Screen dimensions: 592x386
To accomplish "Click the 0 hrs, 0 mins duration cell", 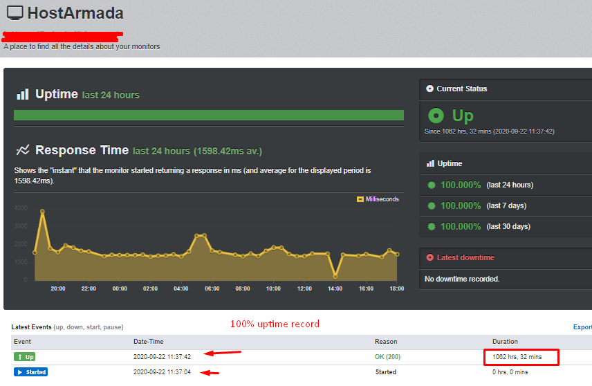I will [510, 372].
